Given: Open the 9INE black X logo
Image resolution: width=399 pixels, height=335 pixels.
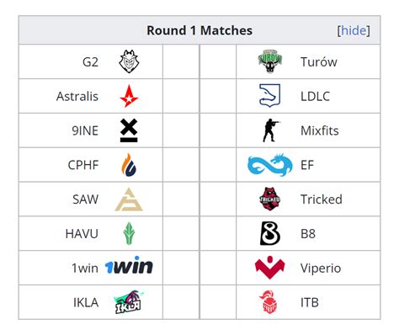Looking at the screenshot, I should 129,130.
